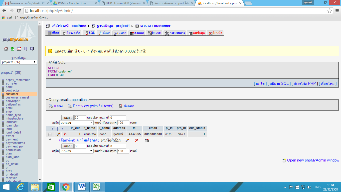The width and height of the screenshot is (341, 192).
Task: Click the เลือกทั้งหมด select all link
Action: [x=69, y=140]
